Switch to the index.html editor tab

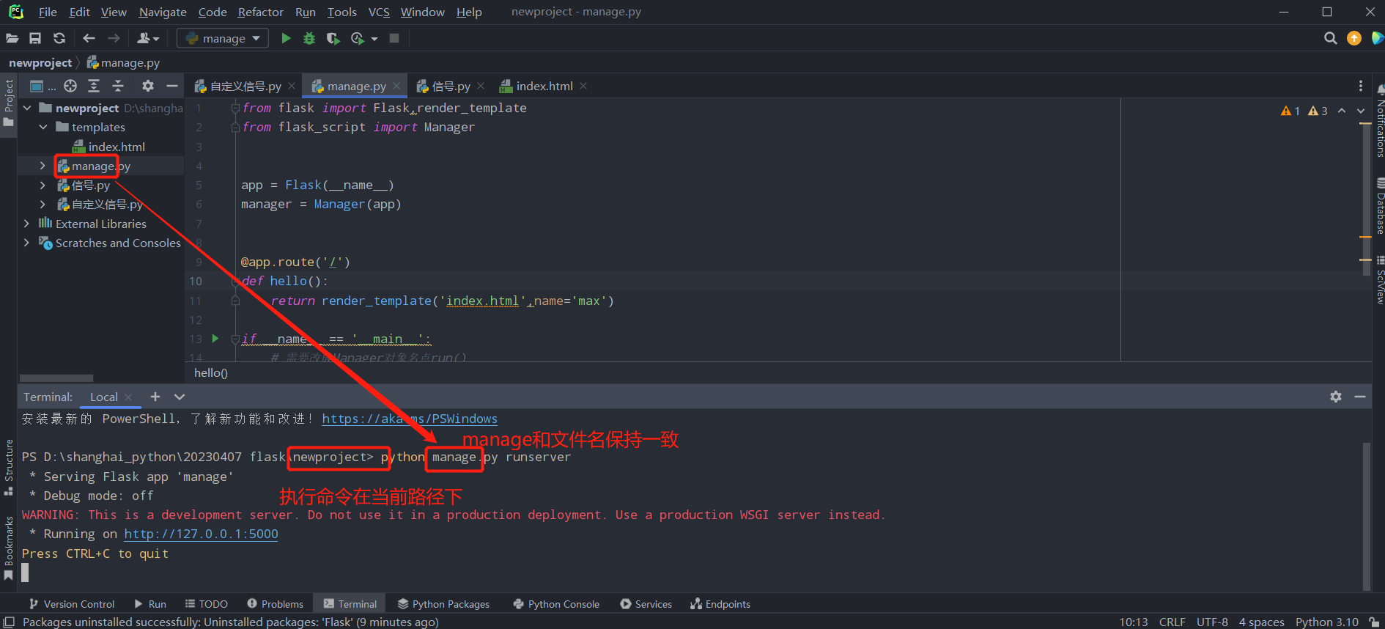pos(536,87)
